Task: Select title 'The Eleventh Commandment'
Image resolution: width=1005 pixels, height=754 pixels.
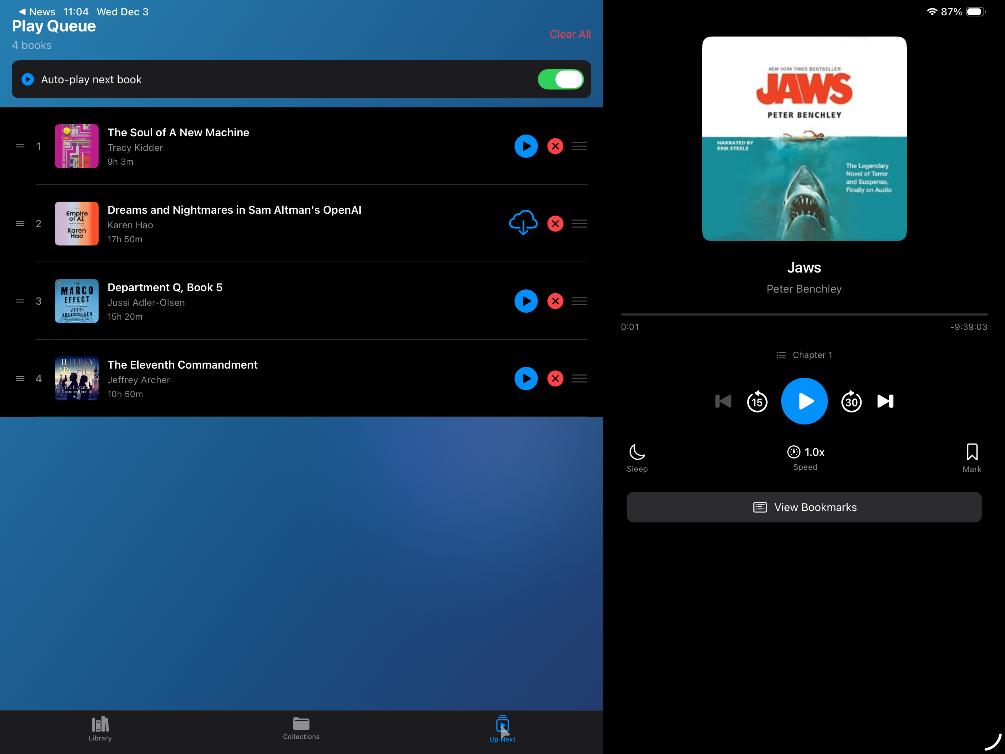Action: [182, 365]
